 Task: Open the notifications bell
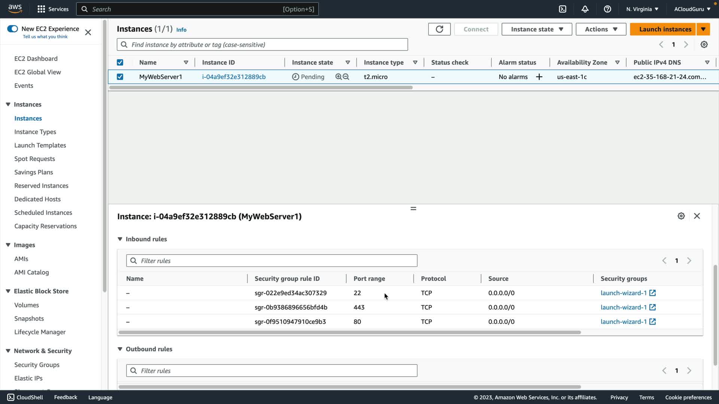pyautogui.click(x=585, y=9)
